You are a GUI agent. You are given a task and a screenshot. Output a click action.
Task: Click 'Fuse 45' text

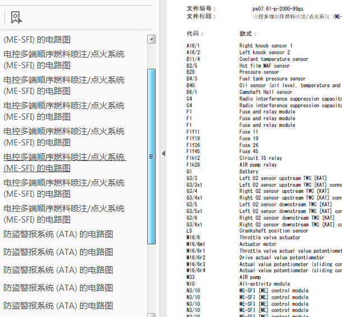[249, 152]
